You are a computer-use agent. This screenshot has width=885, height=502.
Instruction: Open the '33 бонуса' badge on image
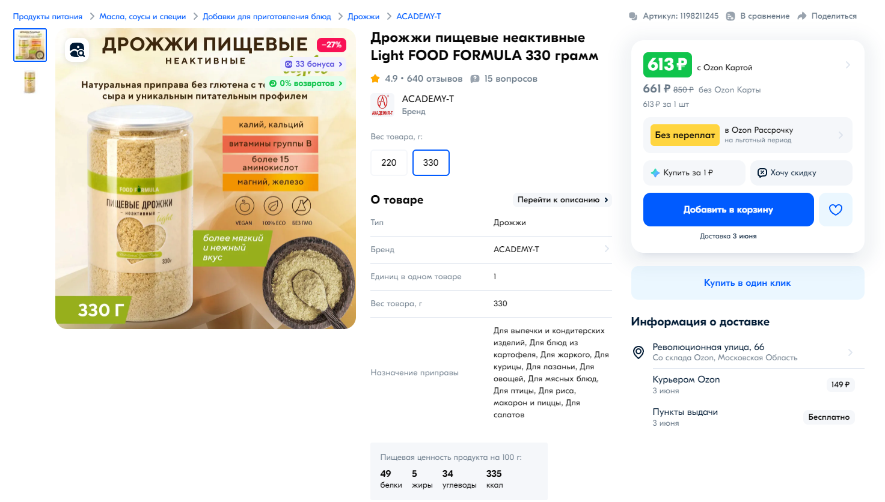pos(313,64)
